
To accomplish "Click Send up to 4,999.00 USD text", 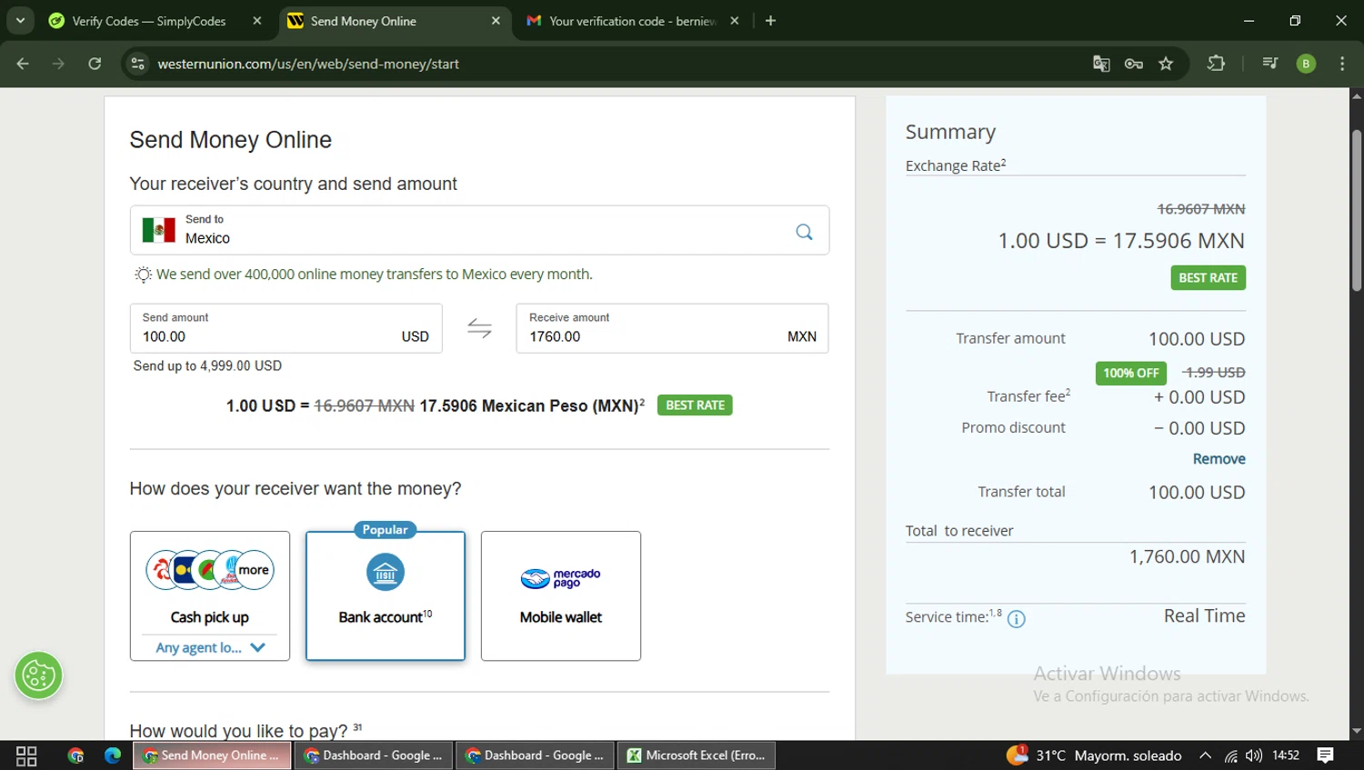I will (207, 365).
